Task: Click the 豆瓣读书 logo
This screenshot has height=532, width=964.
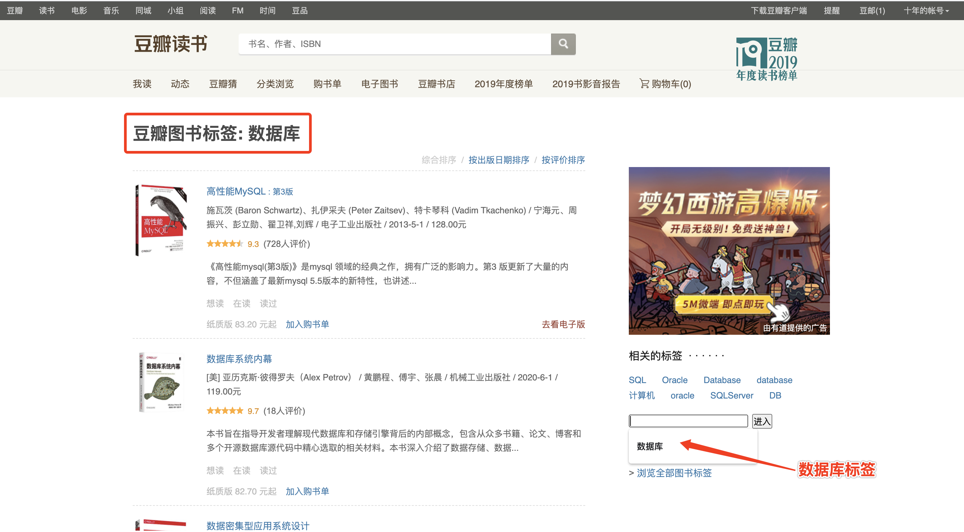Action: tap(171, 44)
